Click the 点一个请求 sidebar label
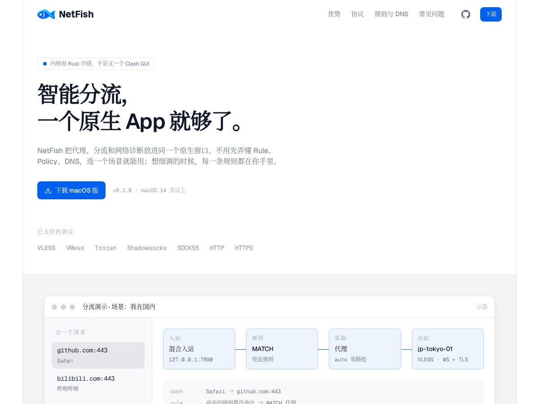 [71, 332]
